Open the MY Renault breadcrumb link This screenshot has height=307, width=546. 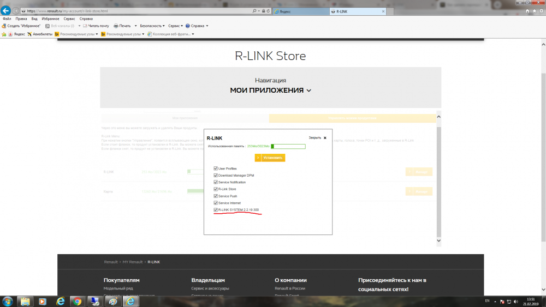point(132,262)
